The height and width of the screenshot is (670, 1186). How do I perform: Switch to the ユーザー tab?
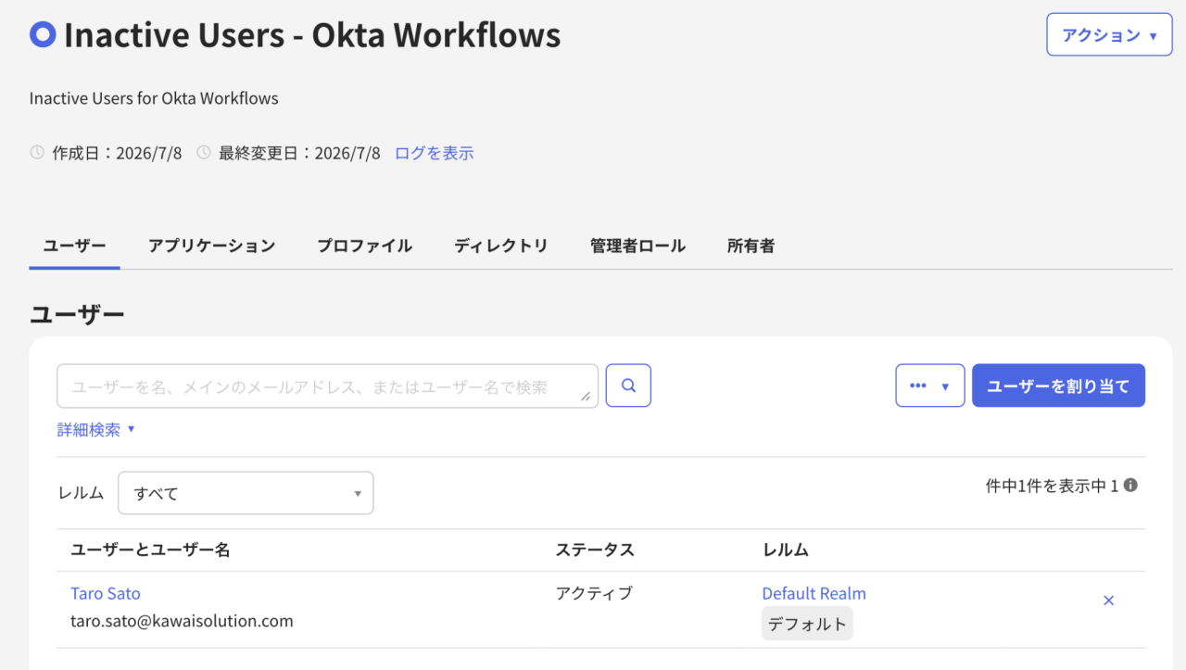(x=75, y=246)
